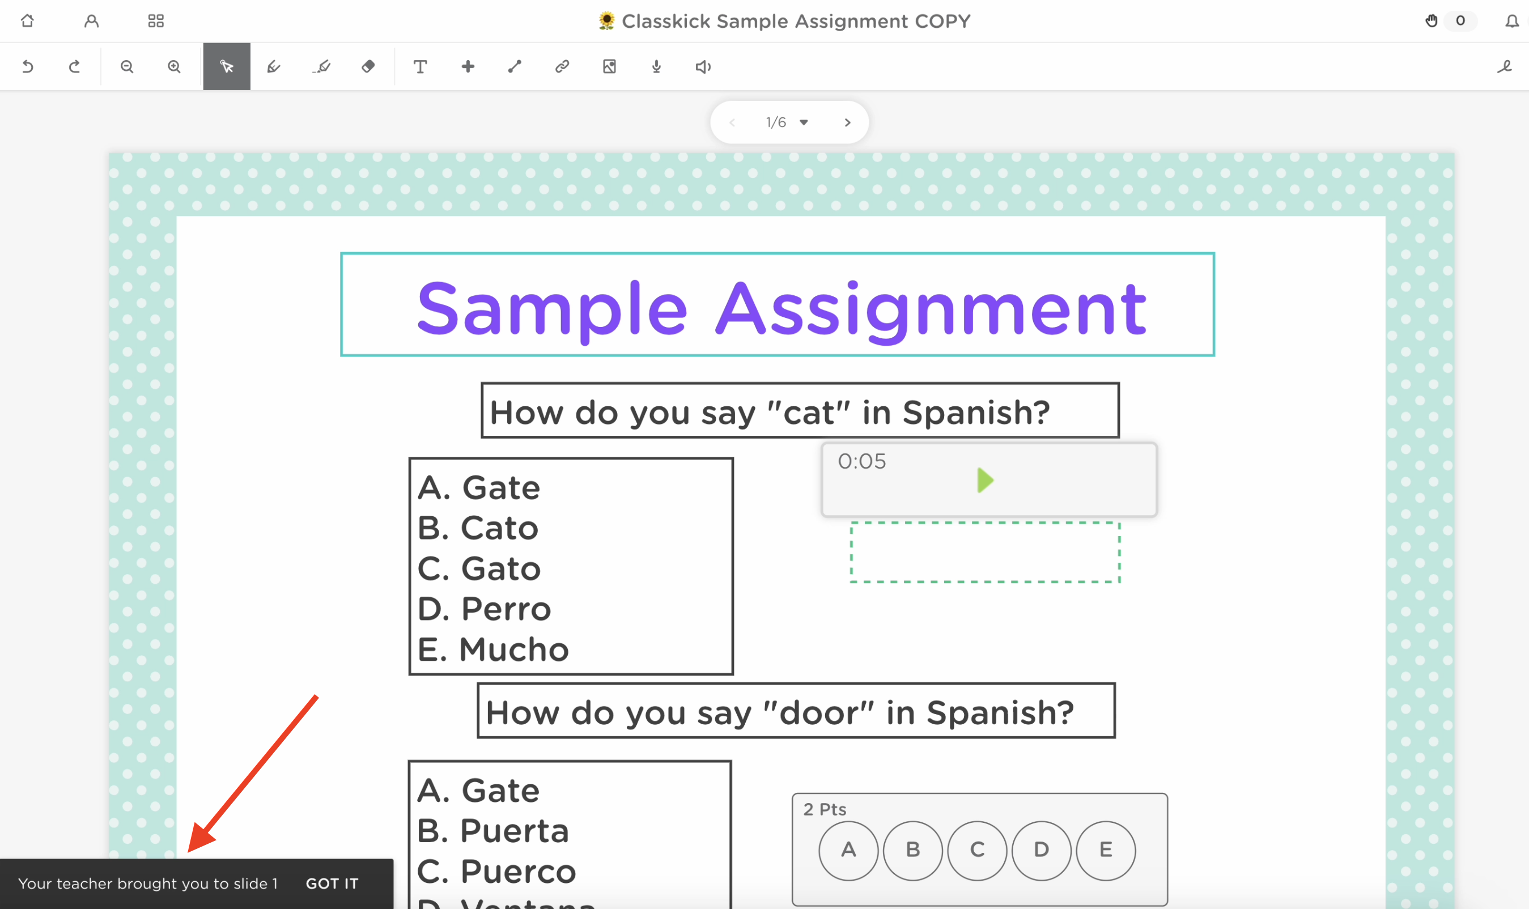The image size is (1529, 909).
Task: Insert an image with the image tool
Action: point(609,66)
